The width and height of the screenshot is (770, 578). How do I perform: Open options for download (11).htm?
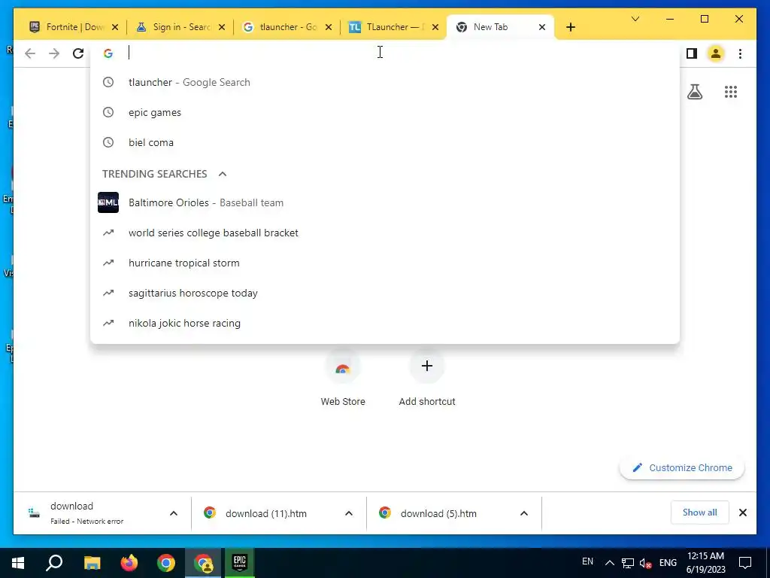click(349, 513)
